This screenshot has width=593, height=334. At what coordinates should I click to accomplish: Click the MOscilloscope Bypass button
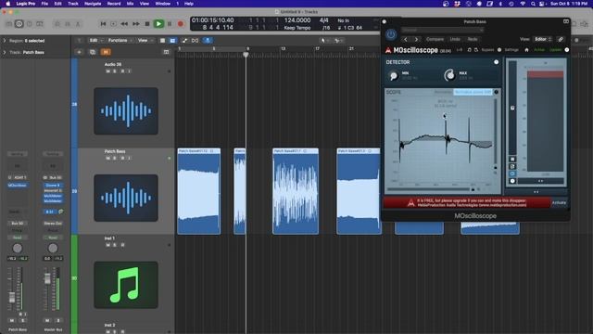(488, 50)
